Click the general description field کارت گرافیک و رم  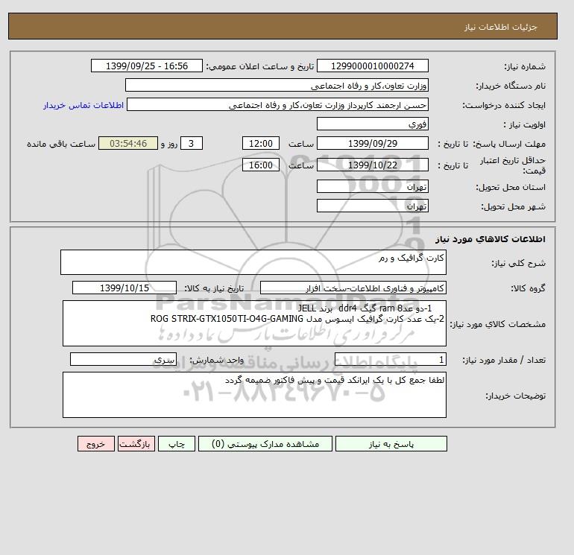tap(253, 262)
